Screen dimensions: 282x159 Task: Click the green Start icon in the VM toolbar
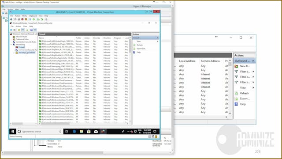(x=34, y=19)
